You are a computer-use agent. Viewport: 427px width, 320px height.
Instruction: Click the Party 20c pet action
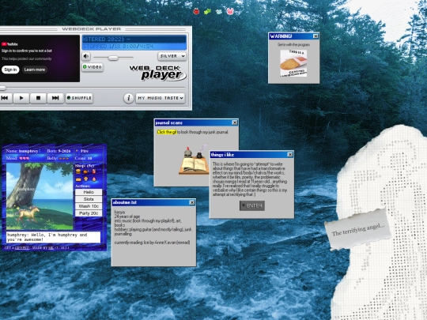tap(89, 213)
